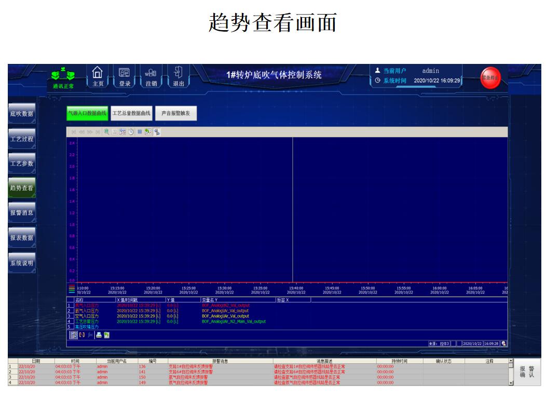The image size is (546, 397).
Task: Click the 退出 exit icon
Action: [x=178, y=76]
